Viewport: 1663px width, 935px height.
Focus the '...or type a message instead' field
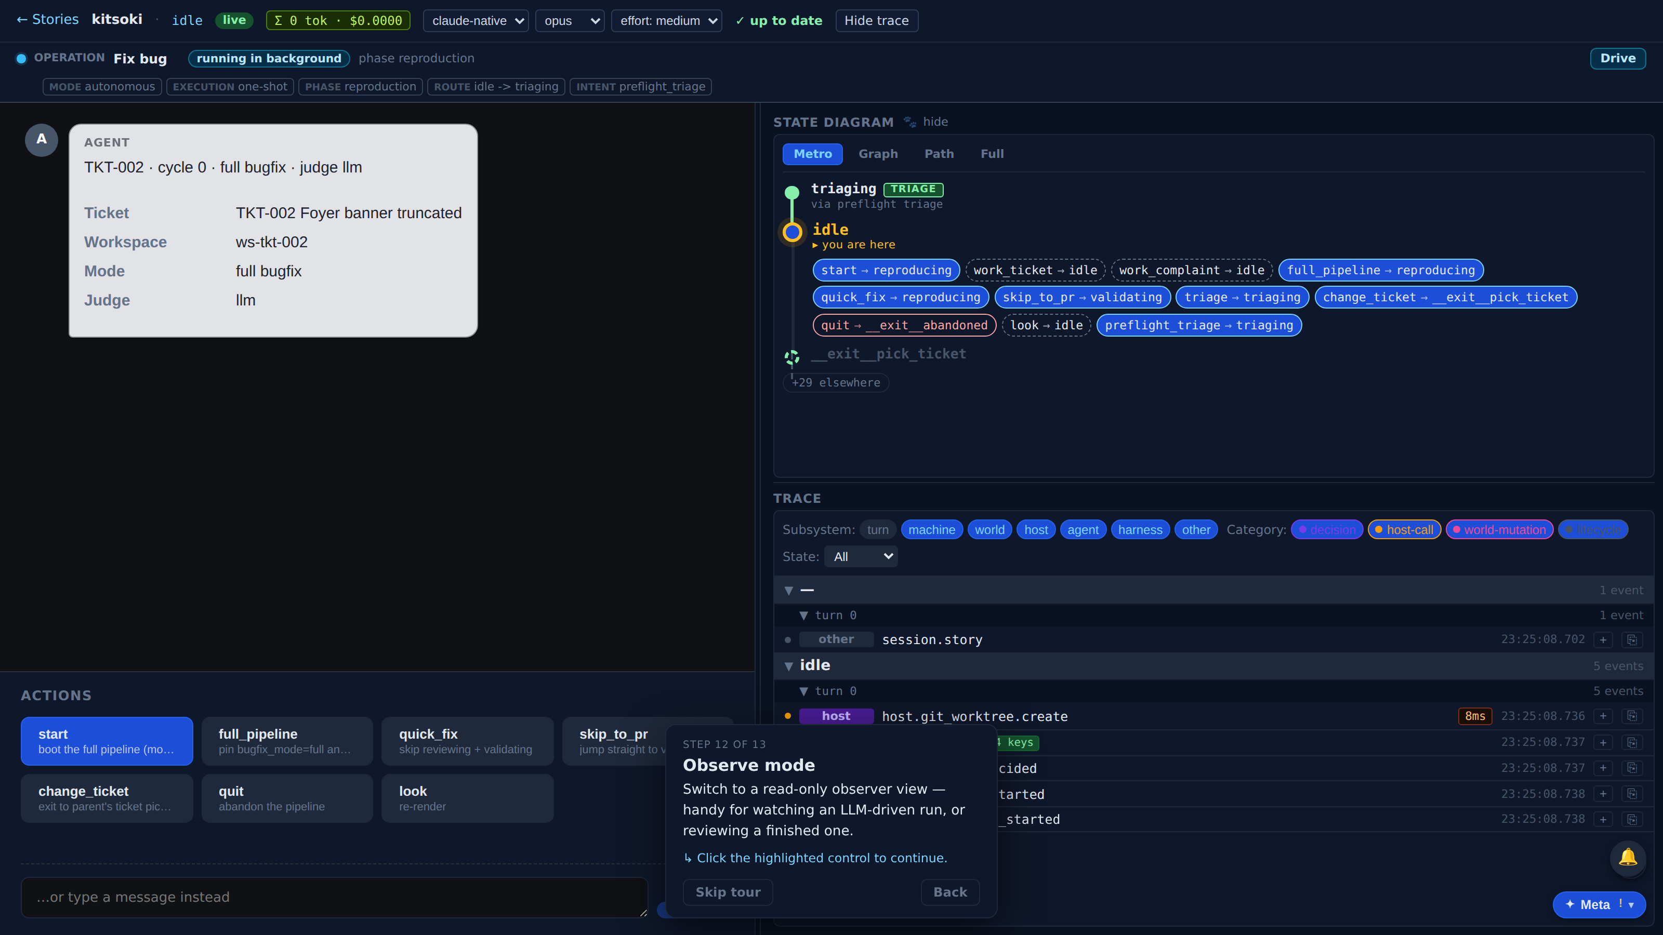tap(334, 897)
